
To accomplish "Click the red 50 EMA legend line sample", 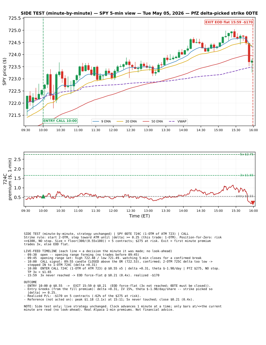I will point(146,122).
